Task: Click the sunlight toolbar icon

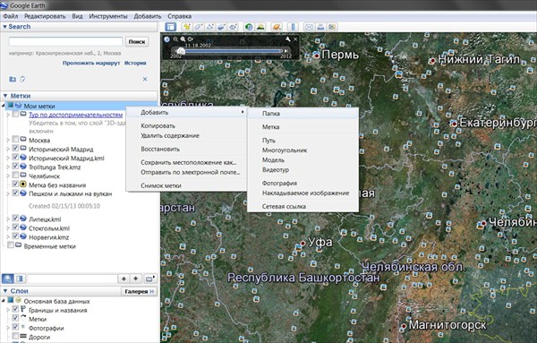Action: click(x=260, y=27)
